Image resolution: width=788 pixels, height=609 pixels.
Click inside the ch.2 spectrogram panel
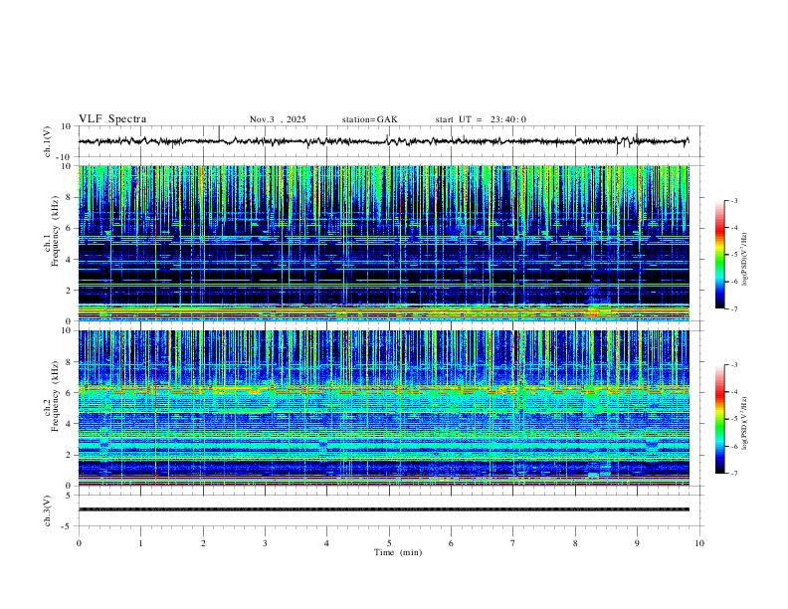(383, 408)
